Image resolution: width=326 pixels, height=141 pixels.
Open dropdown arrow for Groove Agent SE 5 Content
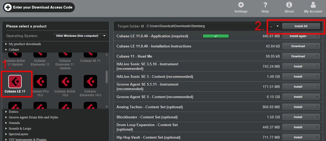pos(317,97)
